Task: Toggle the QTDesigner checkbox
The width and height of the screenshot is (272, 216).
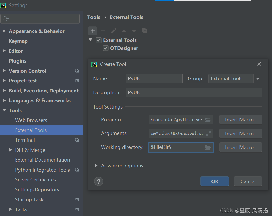Action: click(106, 48)
